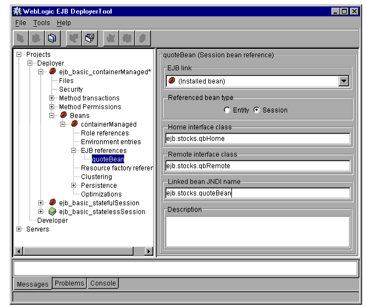The height and width of the screenshot is (306, 390).
Task: Switch to the Problems tab
Action: (69, 283)
